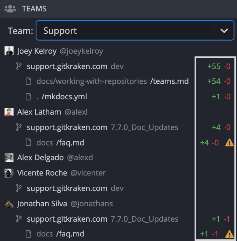The width and height of the screenshot is (237, 241).
Task: Click Alex Delgado's avatar picture
Action: [9, 158]
